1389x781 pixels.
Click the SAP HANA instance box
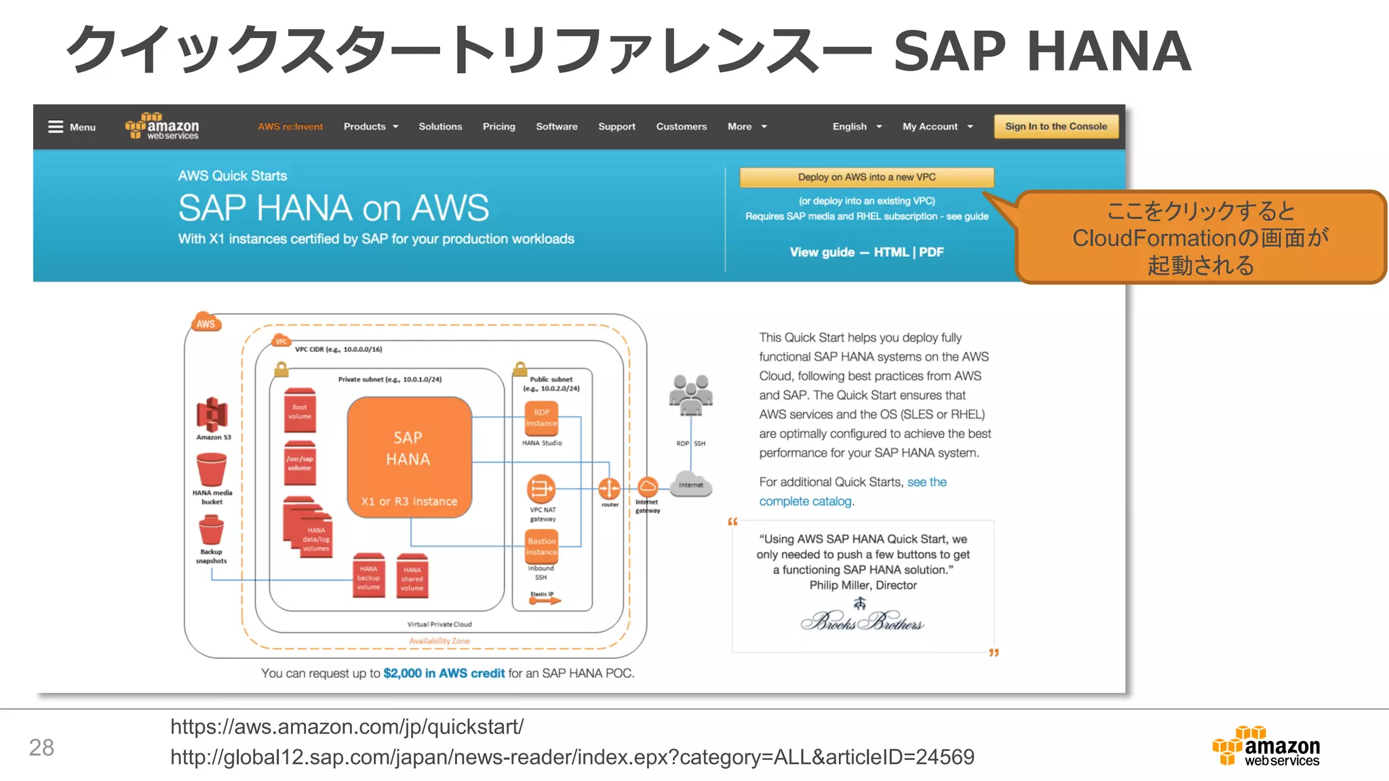coord(409,458)
